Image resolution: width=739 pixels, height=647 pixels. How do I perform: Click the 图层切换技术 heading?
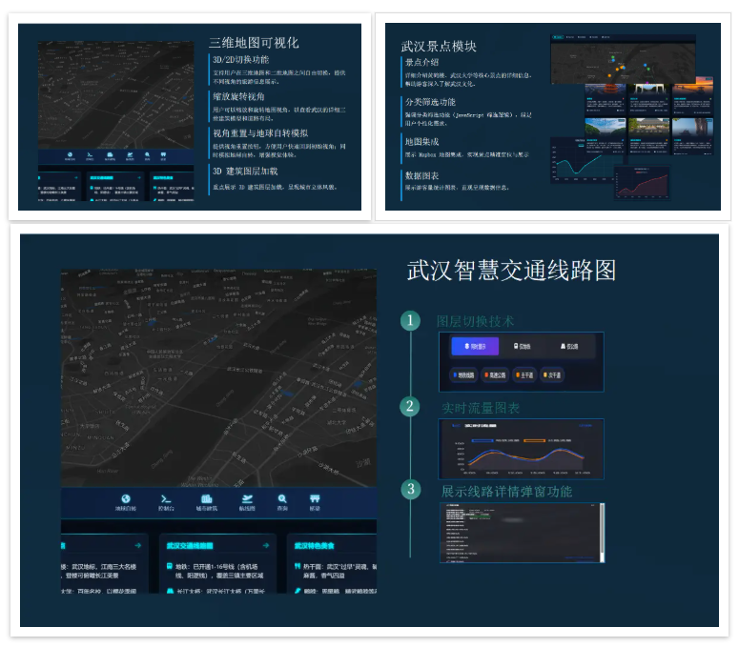[475, 321]
